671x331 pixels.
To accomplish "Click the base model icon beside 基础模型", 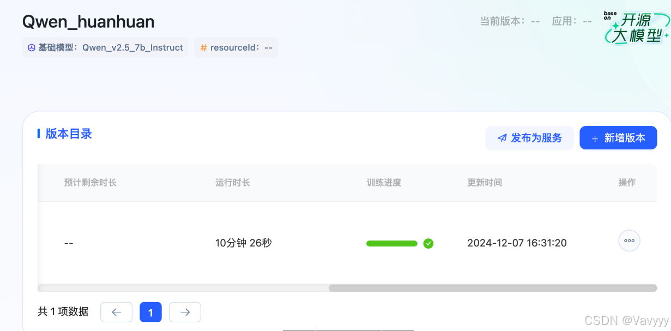I will (x=32, y=47).
